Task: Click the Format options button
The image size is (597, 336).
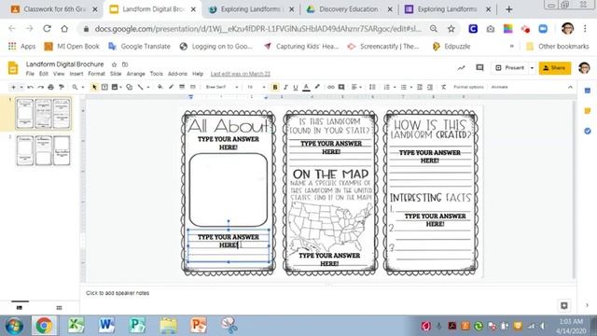Action: [468, 87]
